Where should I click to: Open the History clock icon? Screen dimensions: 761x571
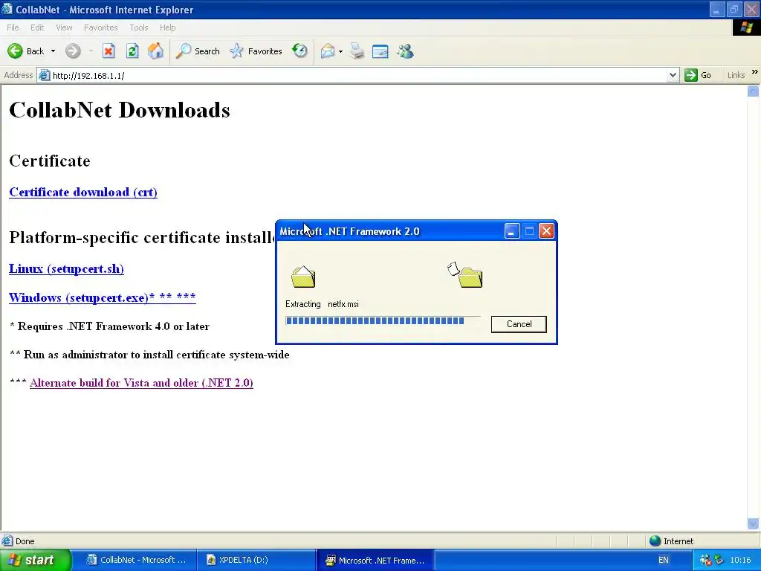[x=300, y=51]
